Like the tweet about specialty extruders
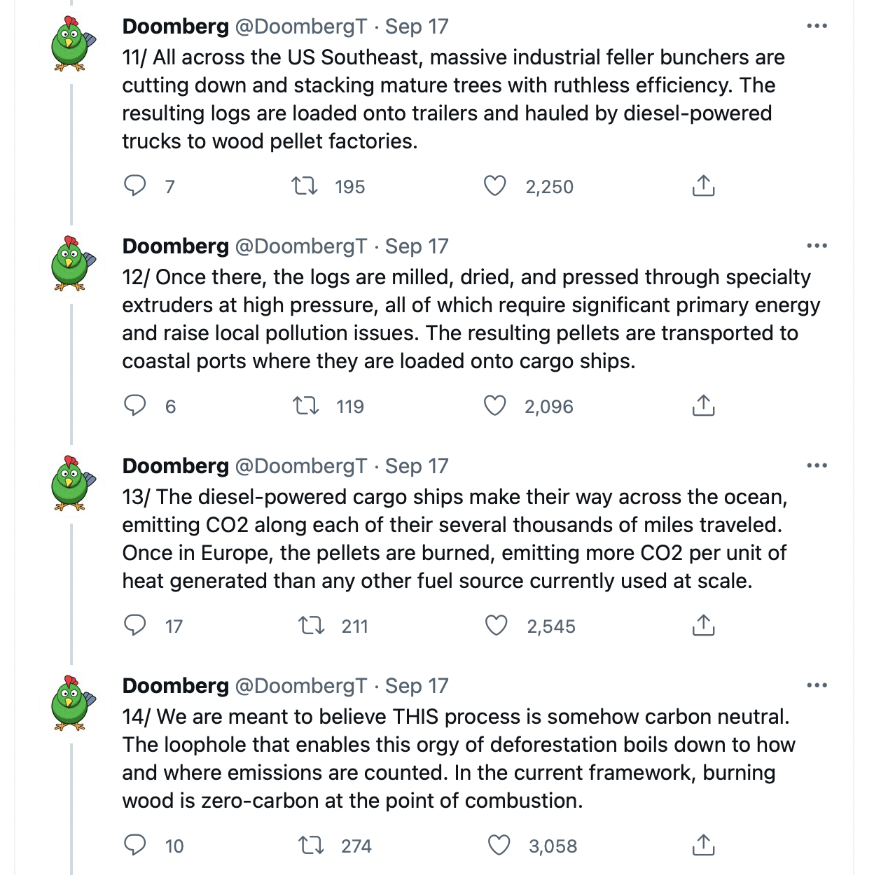874x875 pixels. pos(495,406)
